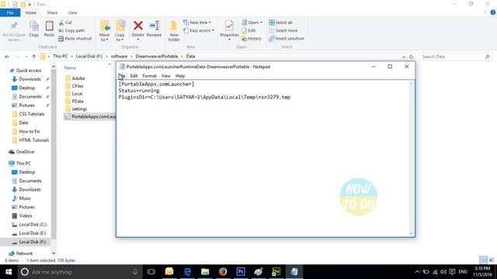Expand address bar history dropdown
Screen dimensions: 497x279
pyautogui.click(x=404, y=57)
